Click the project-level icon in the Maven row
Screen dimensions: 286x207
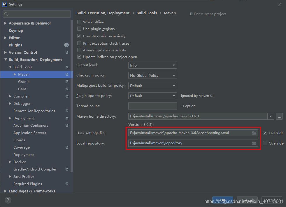67,74
